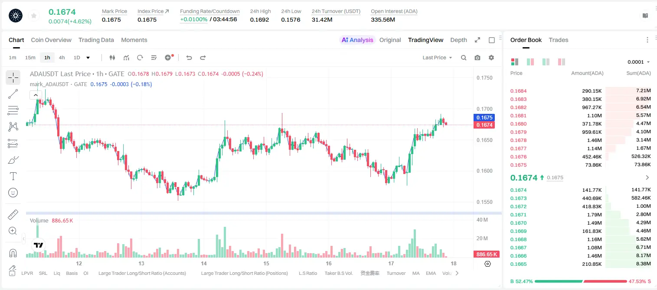Change order book precision 0.0001 dropdown
Viewport: 657px width, 290px height.
(x=638, y=62)
